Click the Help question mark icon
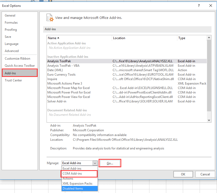Viewport: 217px width, 193px height. [x=199, y=6]
